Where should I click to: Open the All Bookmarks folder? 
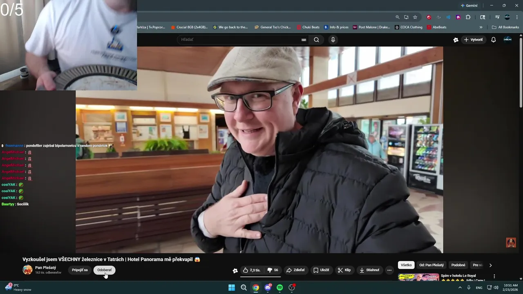coord(505,27)
